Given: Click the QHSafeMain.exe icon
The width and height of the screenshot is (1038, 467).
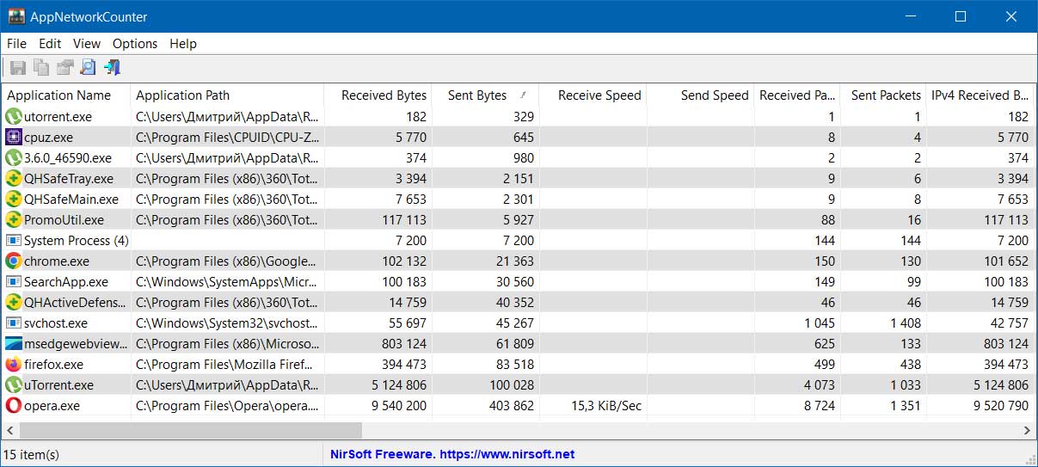Looking at the screenshot, I should pyautogui.click(x=13, y=199).
